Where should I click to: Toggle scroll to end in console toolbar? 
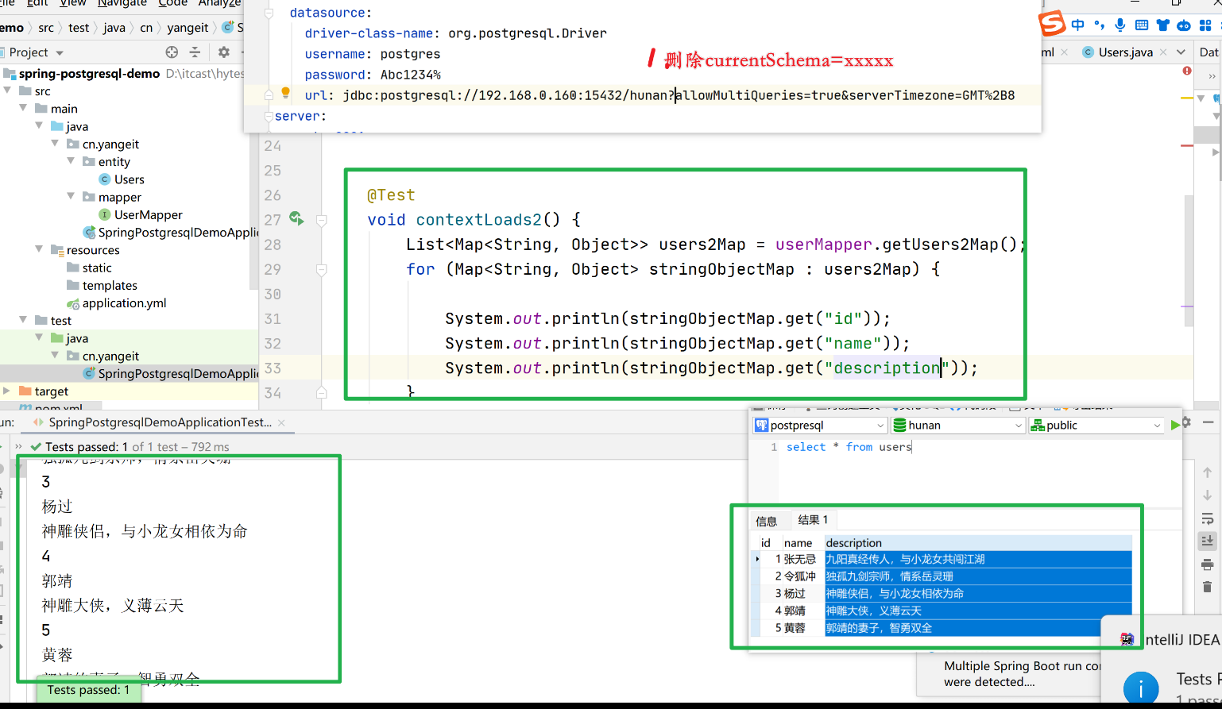click(x=1208, y=541)
